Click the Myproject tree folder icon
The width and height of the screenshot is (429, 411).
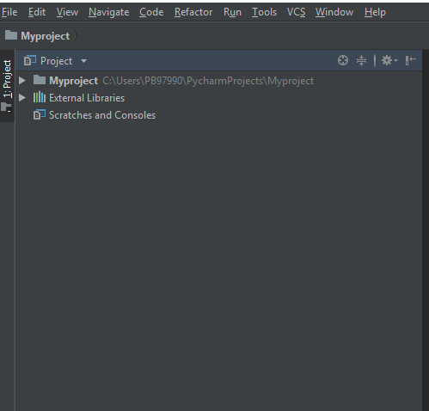(40, 80)
